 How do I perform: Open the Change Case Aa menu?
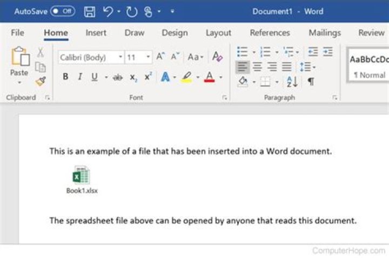[195, 57]
